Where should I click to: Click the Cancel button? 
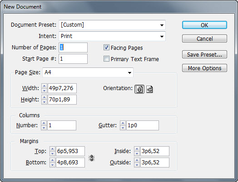(x=204, y=38)
